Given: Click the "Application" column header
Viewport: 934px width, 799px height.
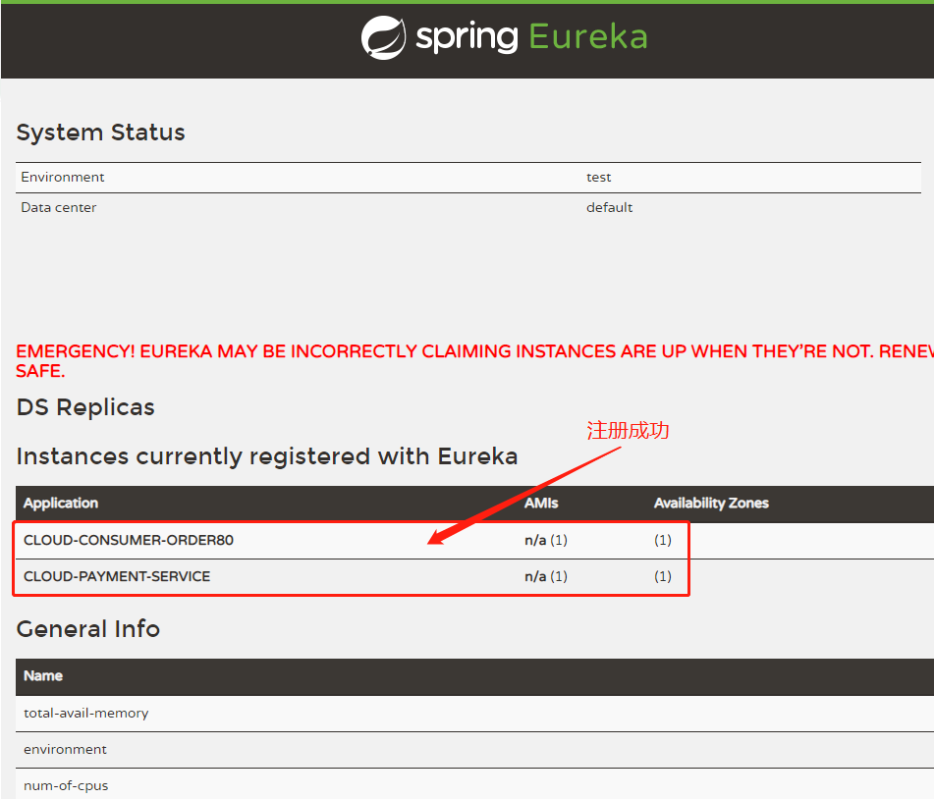Looking at the screenshot, I should point(61,504).
